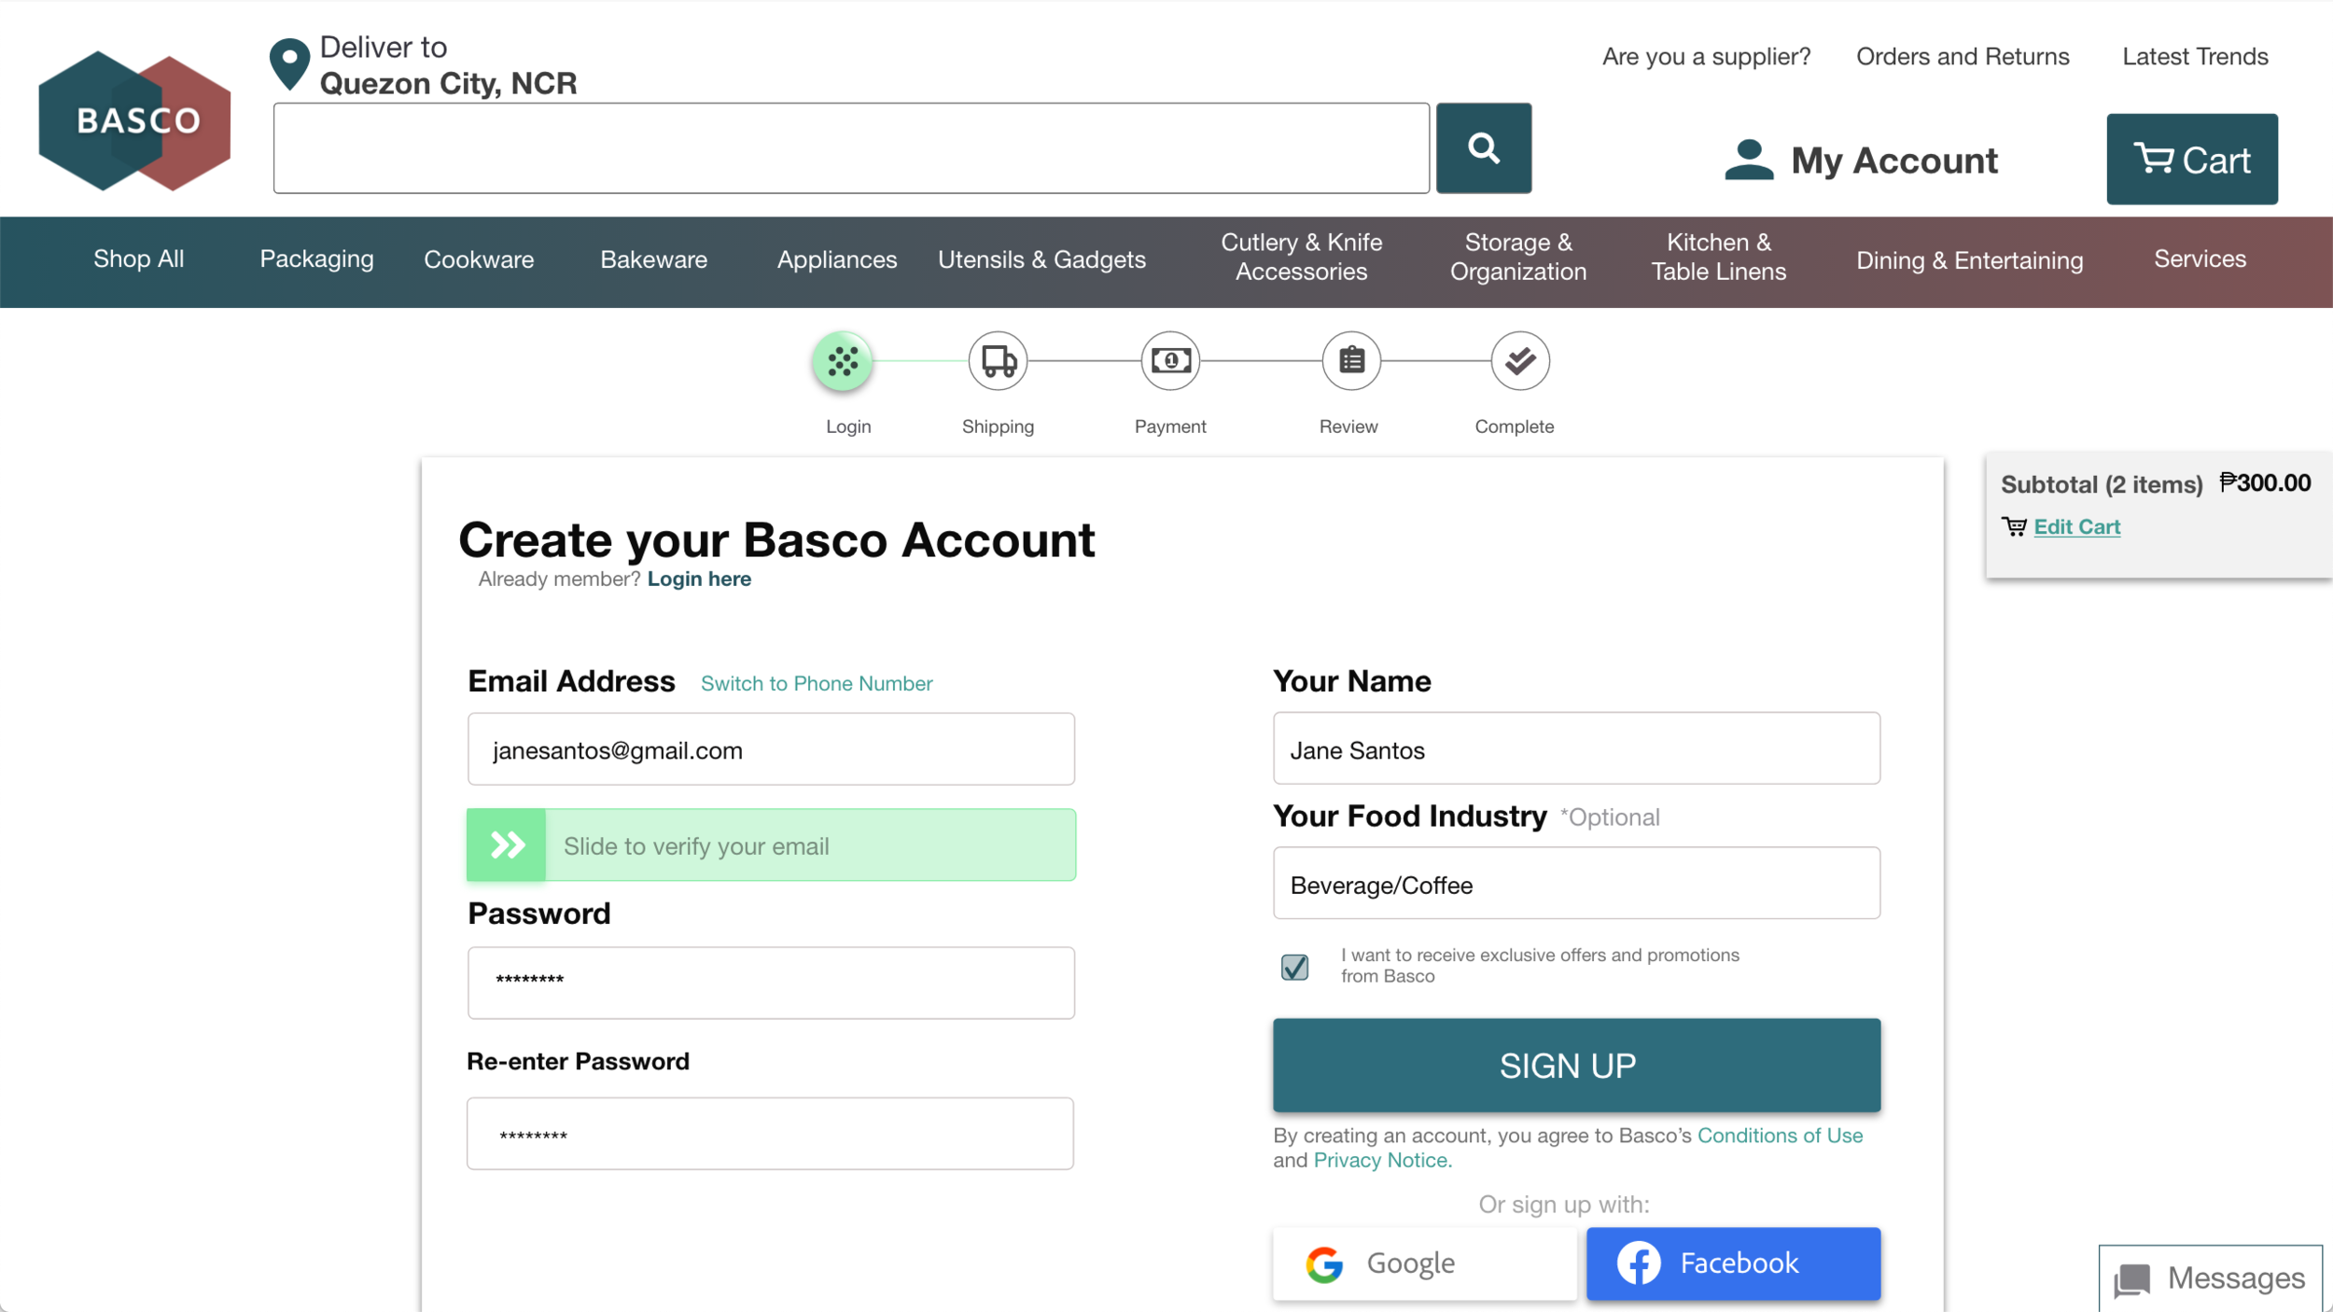The height and width of the screenshot is (1312, 2333).
Task: Open the Services menu
Action: pyautogui.click(x=2200, y=258)
